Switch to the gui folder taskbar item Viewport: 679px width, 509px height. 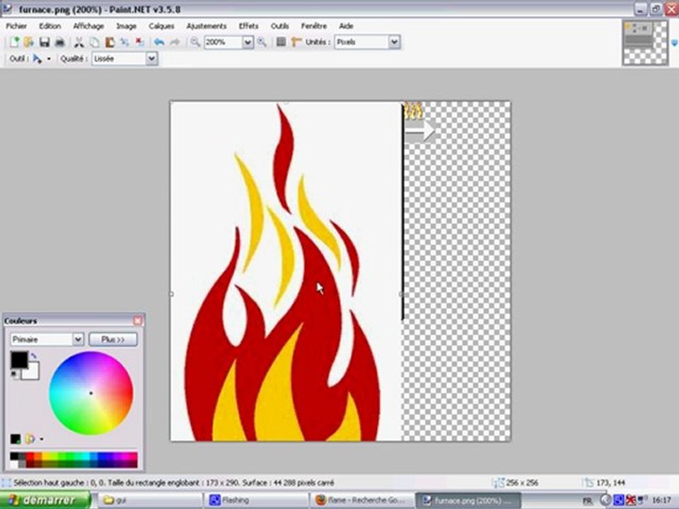tap(149, 501)
